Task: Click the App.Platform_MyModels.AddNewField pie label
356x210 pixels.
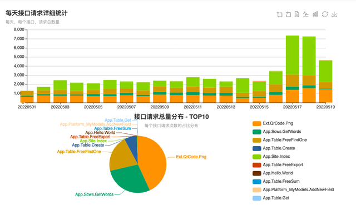Action: pos(96,124)
